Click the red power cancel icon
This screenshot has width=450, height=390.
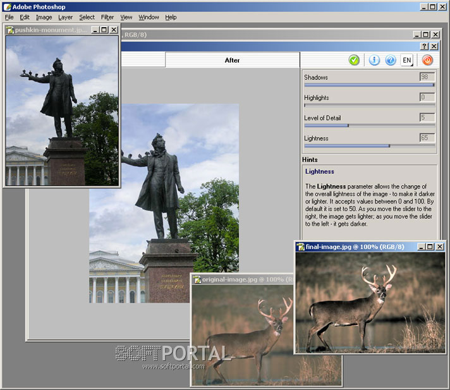coord(427,60)
